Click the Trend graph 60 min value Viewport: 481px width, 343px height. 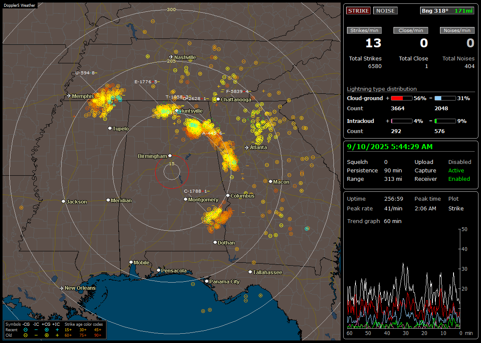393,221
